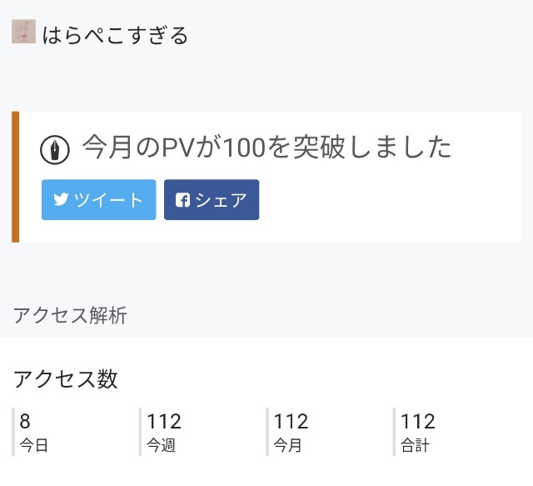Open the 今月のPVが100を突破しました notice
Screen dimensions: 533x486
[266, 147]
